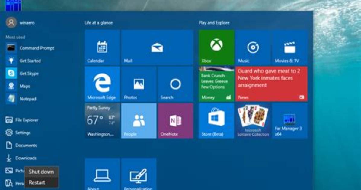Open Documents folder shortcut
Image resolution: width=361 pixels, height=190 pixels.
[x=21, y=145]
